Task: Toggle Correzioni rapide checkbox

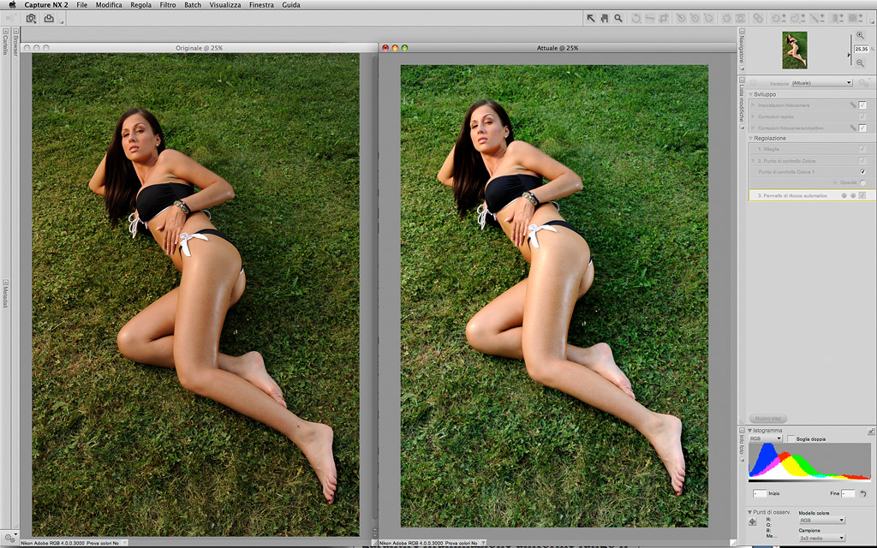Action: 862,116
